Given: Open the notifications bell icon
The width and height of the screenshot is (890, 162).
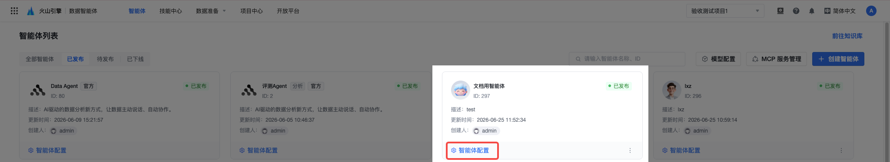Looking at the screenshot, I should tap(812, 11).
